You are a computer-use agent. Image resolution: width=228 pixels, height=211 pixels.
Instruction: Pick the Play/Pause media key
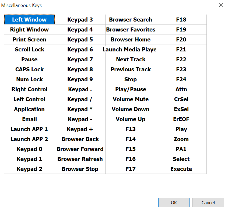pyautogui.click(x=131, y=89)
